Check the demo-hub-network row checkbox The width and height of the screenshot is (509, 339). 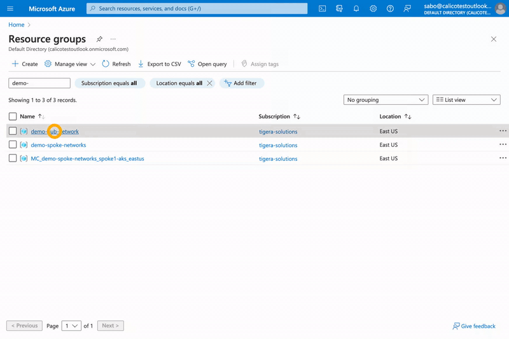click(13, 131)
